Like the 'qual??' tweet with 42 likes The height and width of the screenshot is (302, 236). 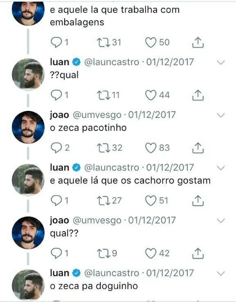(151, 253)
